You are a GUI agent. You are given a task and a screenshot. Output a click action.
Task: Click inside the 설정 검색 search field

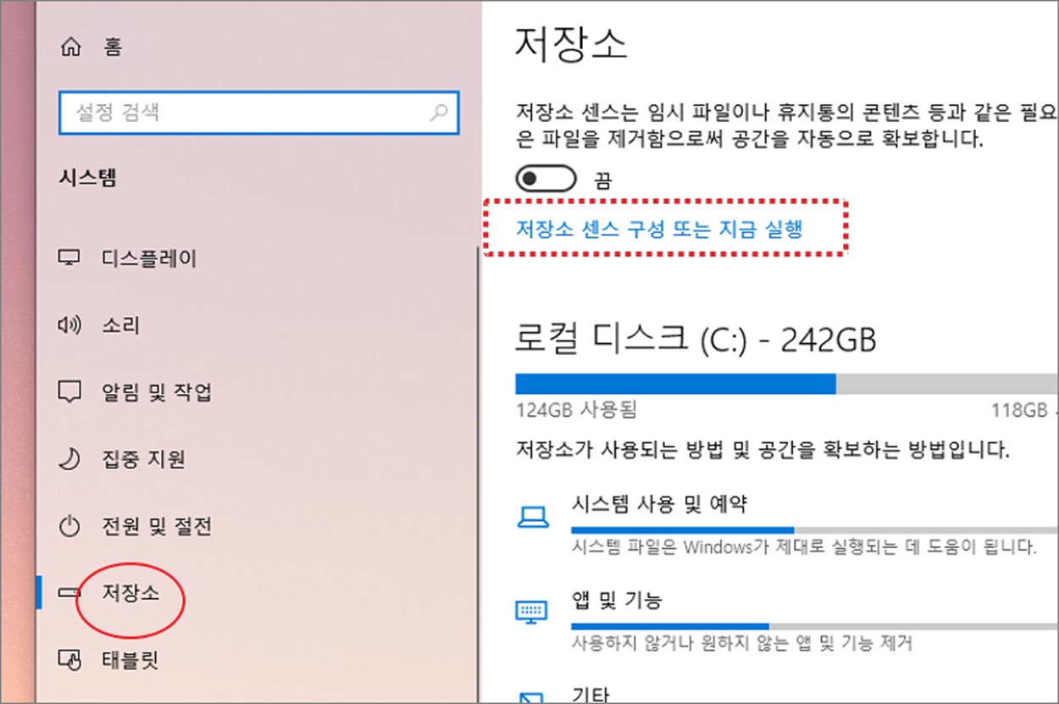coord(258,112)
